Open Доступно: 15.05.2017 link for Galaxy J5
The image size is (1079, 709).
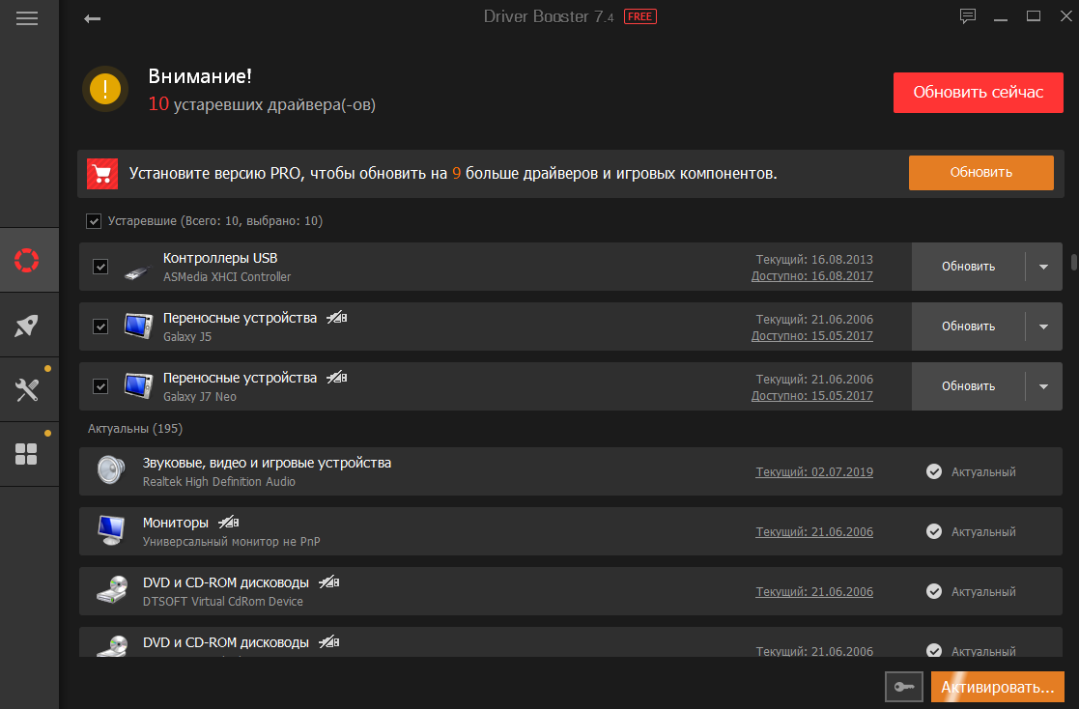(x=812, y=336)
